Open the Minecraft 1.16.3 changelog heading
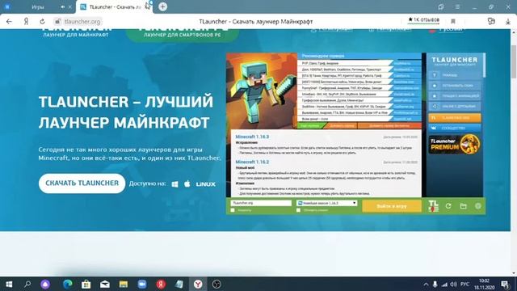 coord(252,137)
